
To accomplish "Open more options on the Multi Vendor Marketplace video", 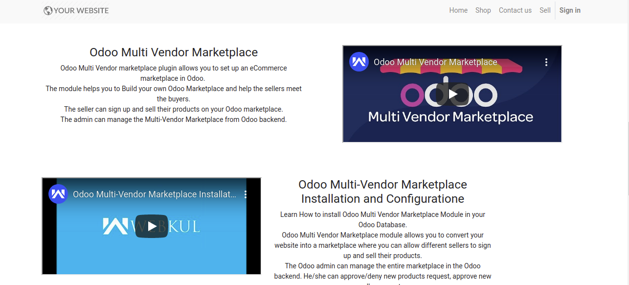I will point(546,62).
